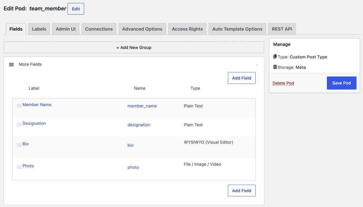The image size is (363, 207).
Task: Click the File / Image / Video type text
Action: coord(202,164)
